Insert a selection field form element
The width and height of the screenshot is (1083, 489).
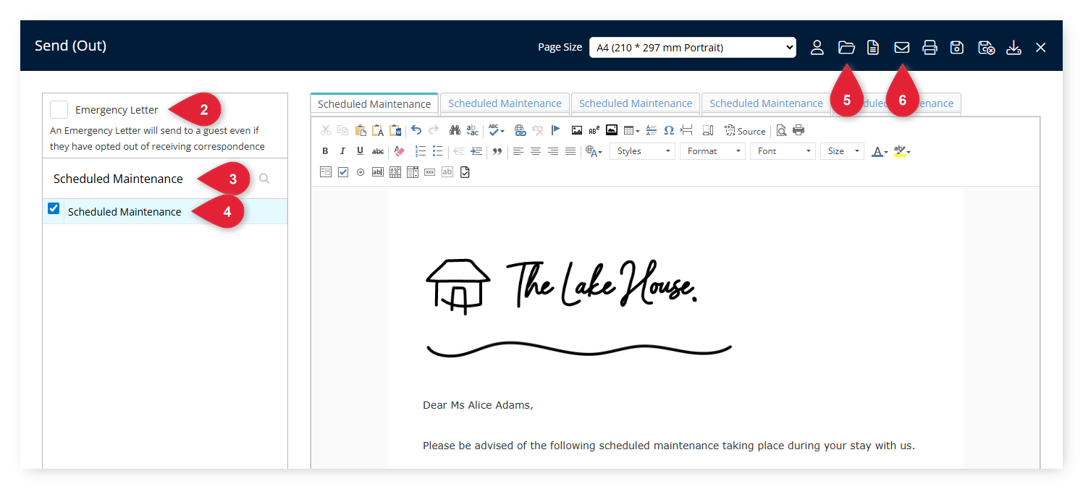tap(413, 172)
